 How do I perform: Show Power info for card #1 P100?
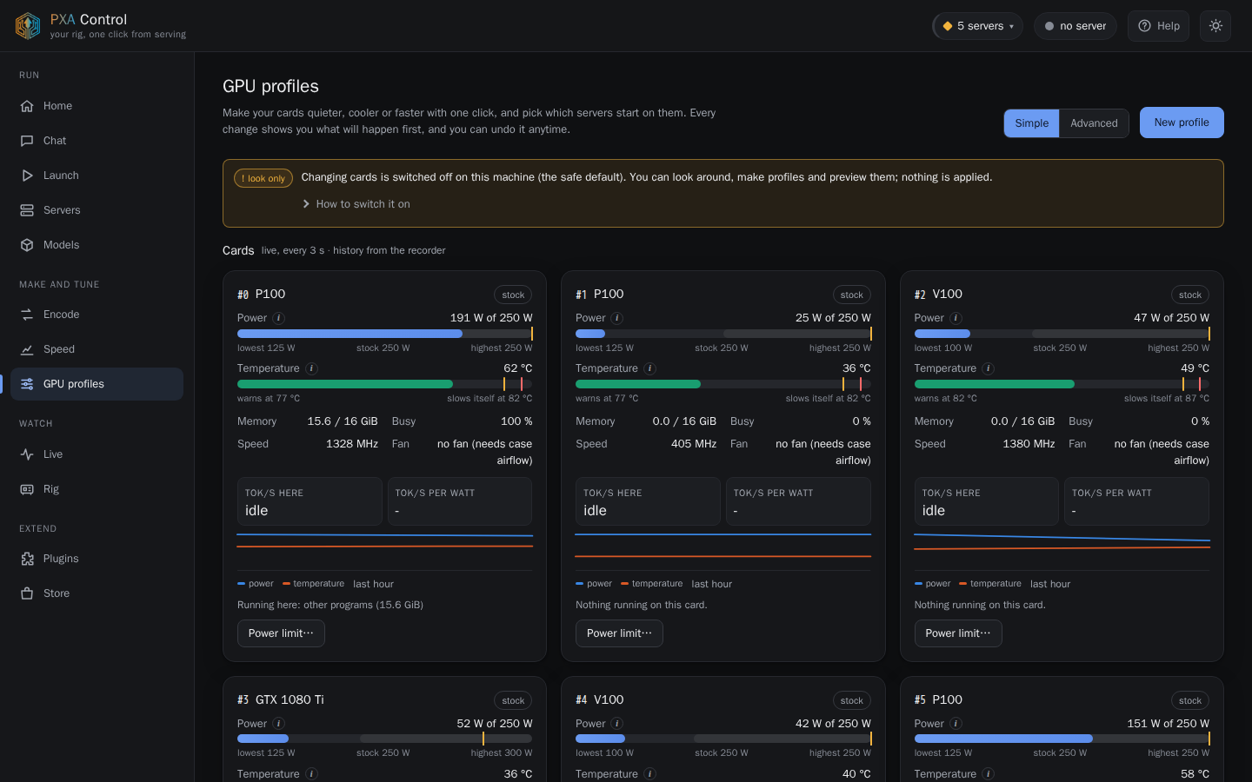pyautogui.click(x=617, y=318)
